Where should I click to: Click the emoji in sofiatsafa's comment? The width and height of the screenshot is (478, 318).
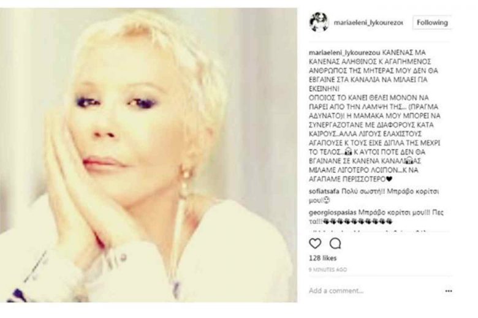click(x=327, y=200)
